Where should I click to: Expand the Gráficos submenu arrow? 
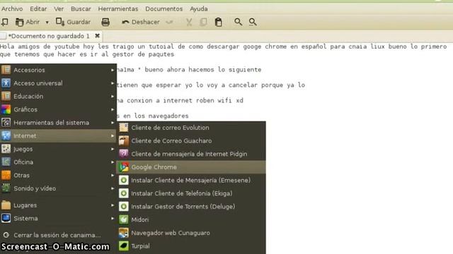(x=113, y=109)
